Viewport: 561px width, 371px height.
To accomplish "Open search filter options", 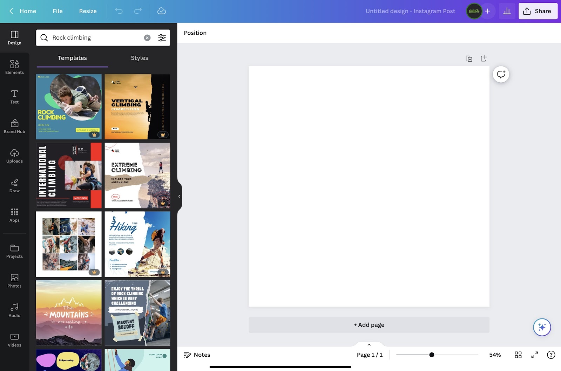I will 162,38.
